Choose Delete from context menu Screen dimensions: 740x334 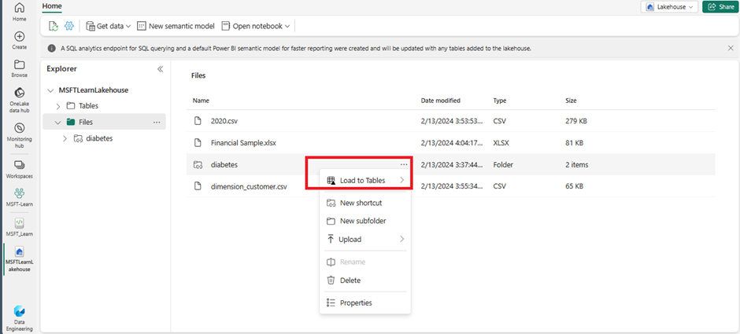[366, 281]
